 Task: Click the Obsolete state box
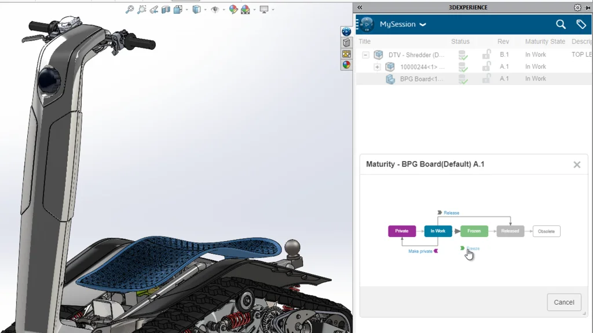pos(547,231)
